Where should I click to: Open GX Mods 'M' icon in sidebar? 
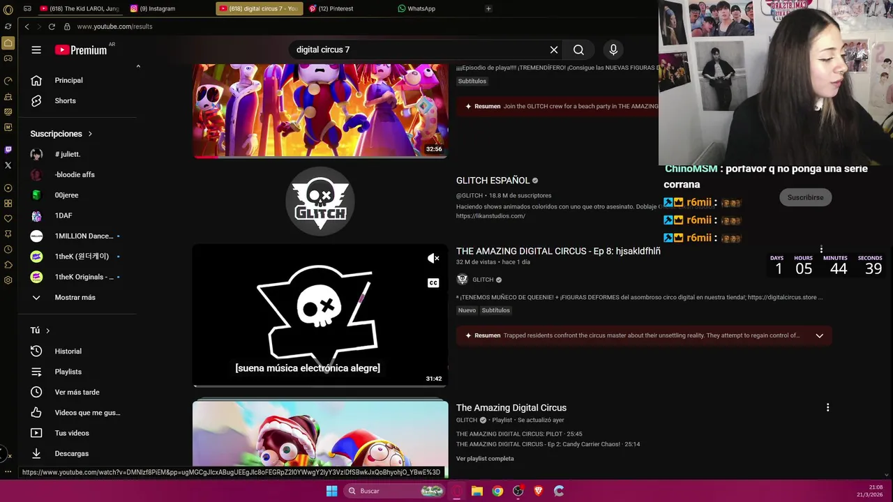8,127
